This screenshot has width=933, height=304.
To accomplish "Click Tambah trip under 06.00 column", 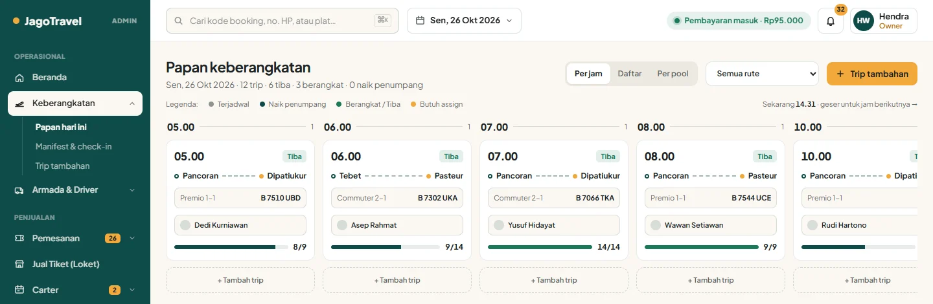I will 397,280.
